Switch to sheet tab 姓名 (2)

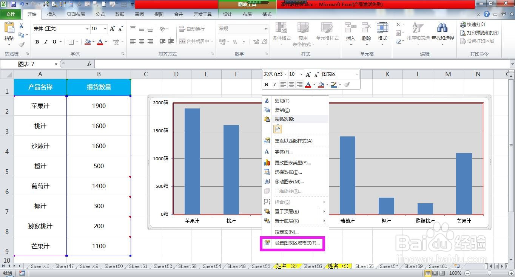coord(286,266)
